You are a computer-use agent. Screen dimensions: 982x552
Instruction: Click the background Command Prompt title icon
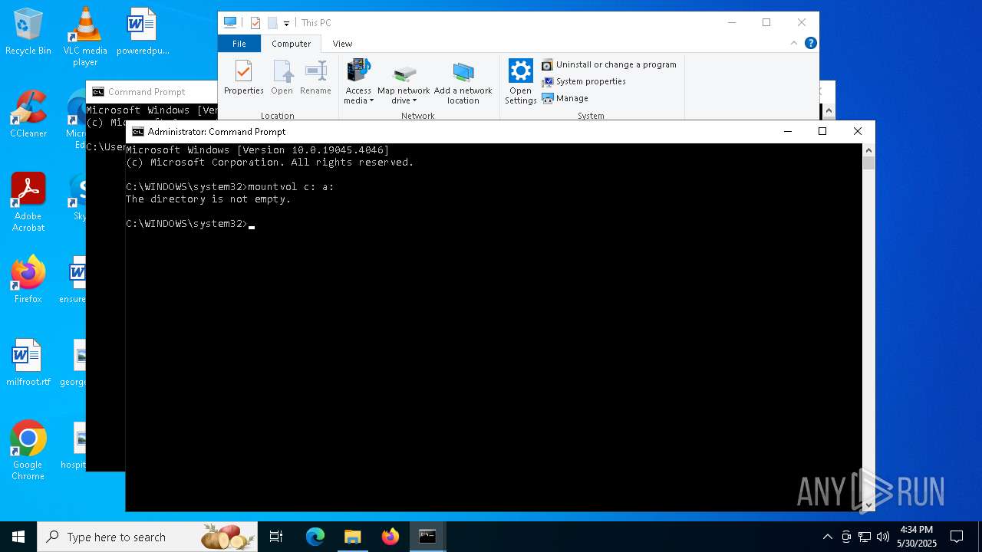[x=98, y=92]
